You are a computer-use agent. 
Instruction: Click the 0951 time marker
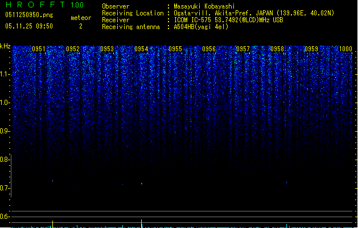click(39, 49)
